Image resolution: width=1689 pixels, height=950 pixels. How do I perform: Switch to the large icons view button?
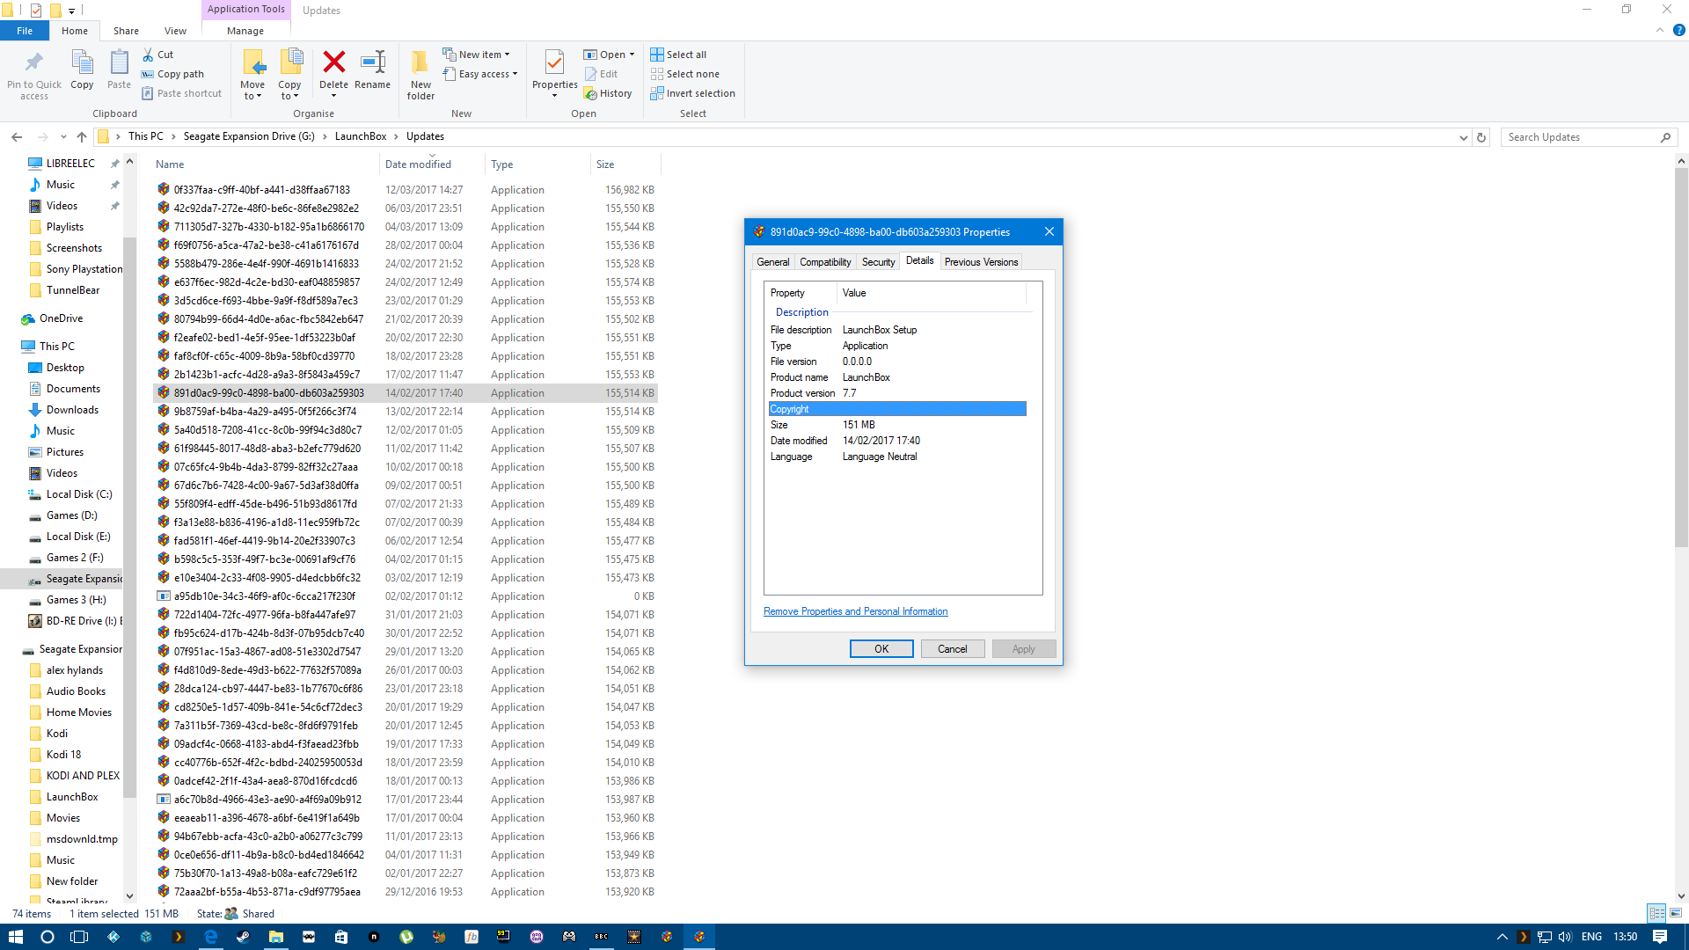tap(1676, 913)
